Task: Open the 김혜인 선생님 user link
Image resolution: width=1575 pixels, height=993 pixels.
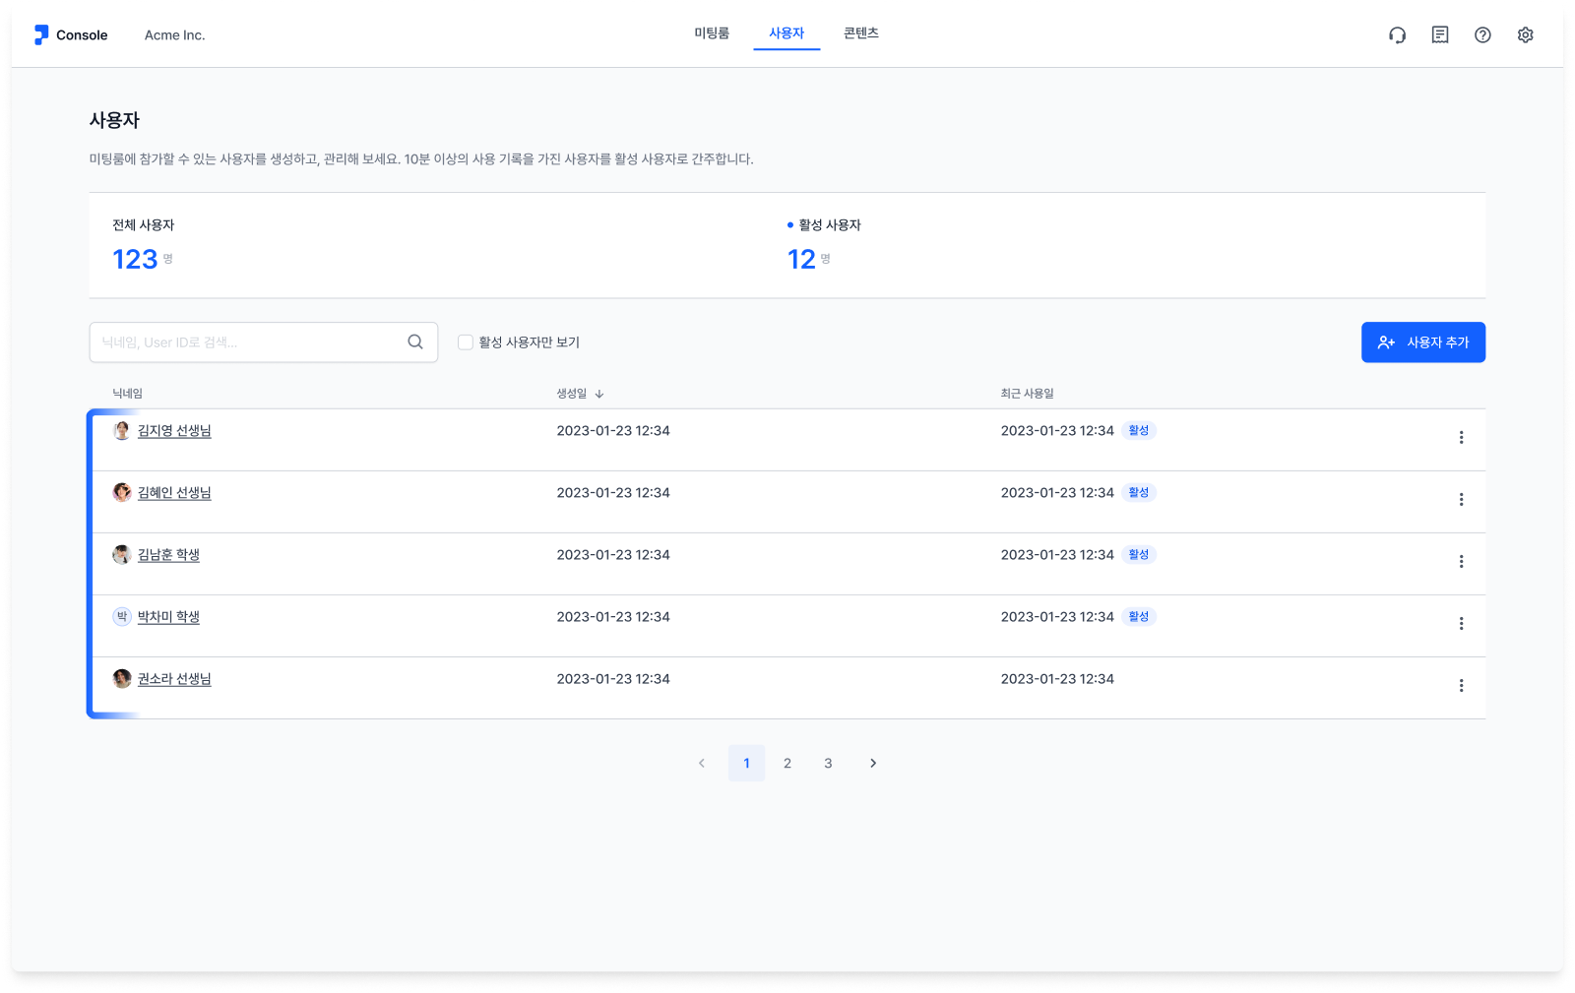Action: pos(174,493)
